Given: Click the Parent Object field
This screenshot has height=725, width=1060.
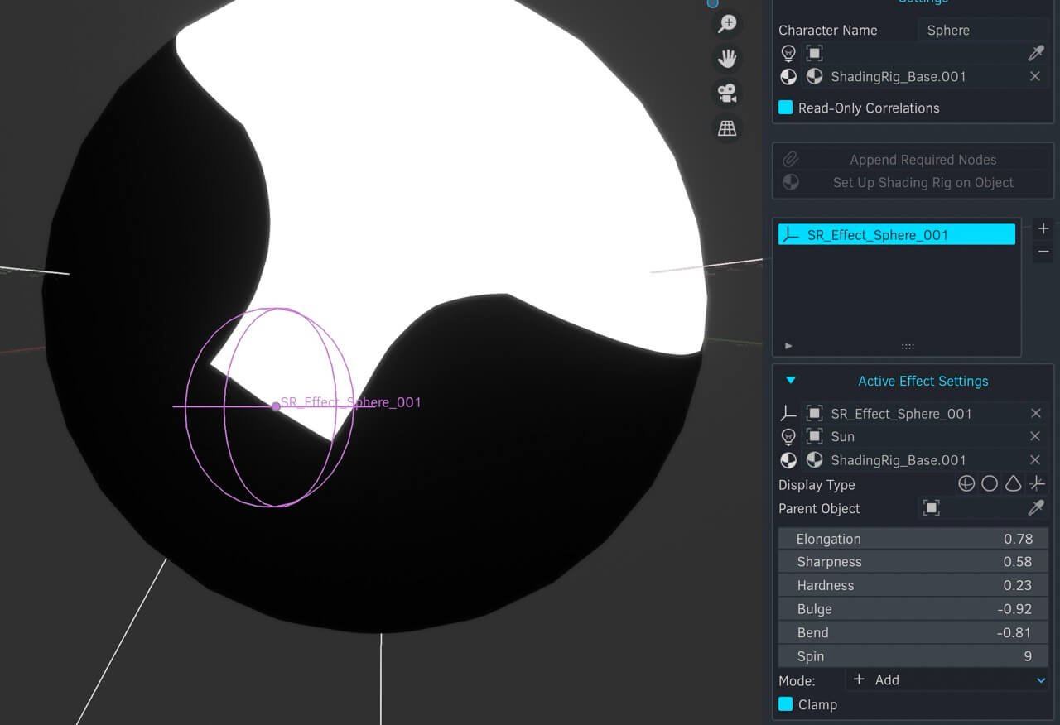Looking at the screenshot, I should [971, 508].
